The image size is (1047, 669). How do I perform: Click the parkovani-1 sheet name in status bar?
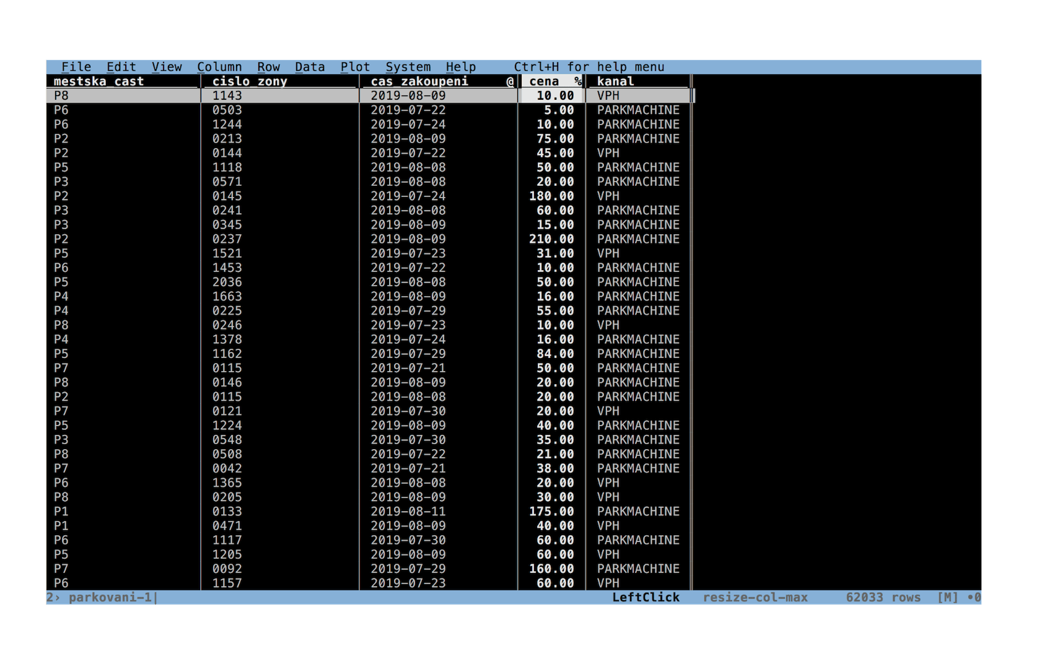coord(110,597)
